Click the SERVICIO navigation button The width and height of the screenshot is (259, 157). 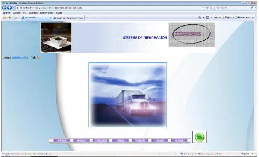pos(62,140)
